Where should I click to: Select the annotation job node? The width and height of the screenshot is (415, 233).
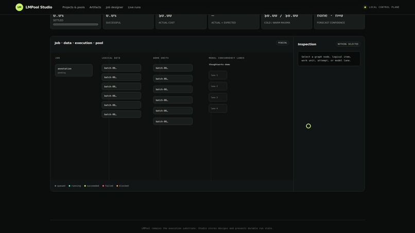[x=74, y=70]
